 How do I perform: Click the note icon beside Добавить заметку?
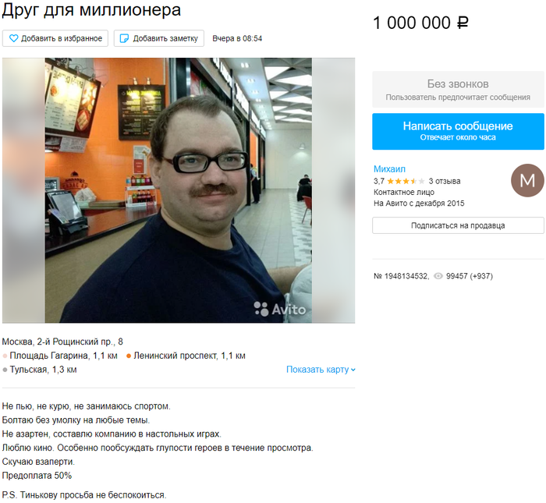124,38
